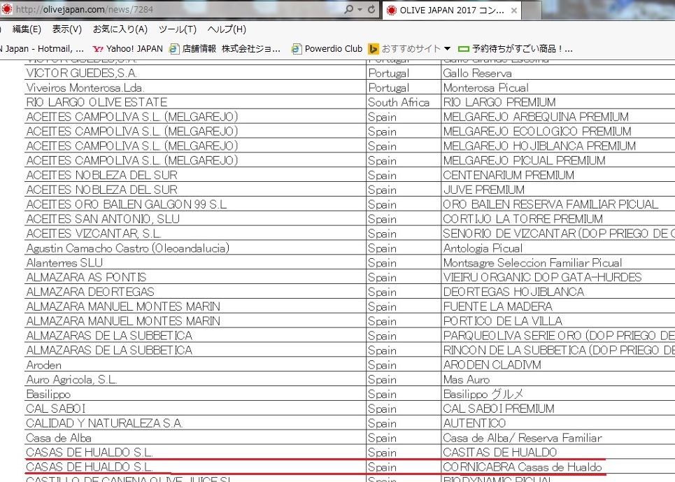Image resolution: width=675 pixels, height=482 pixels.
Task: Click the 'AUTENTICO' cell
Action: pos(558,423)
